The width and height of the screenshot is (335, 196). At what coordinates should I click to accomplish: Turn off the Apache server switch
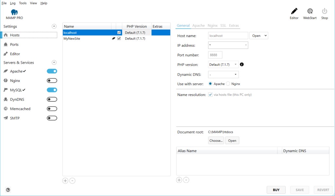click(x=52, y=71)
